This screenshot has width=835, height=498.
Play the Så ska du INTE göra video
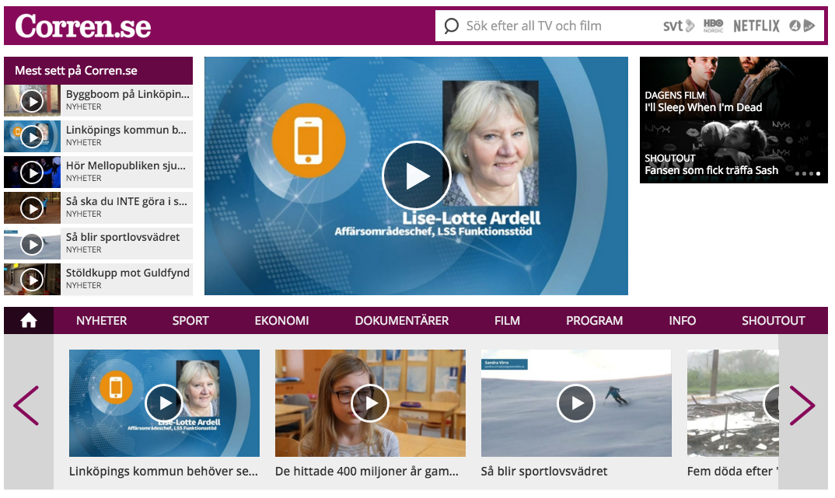pos(32,208)
